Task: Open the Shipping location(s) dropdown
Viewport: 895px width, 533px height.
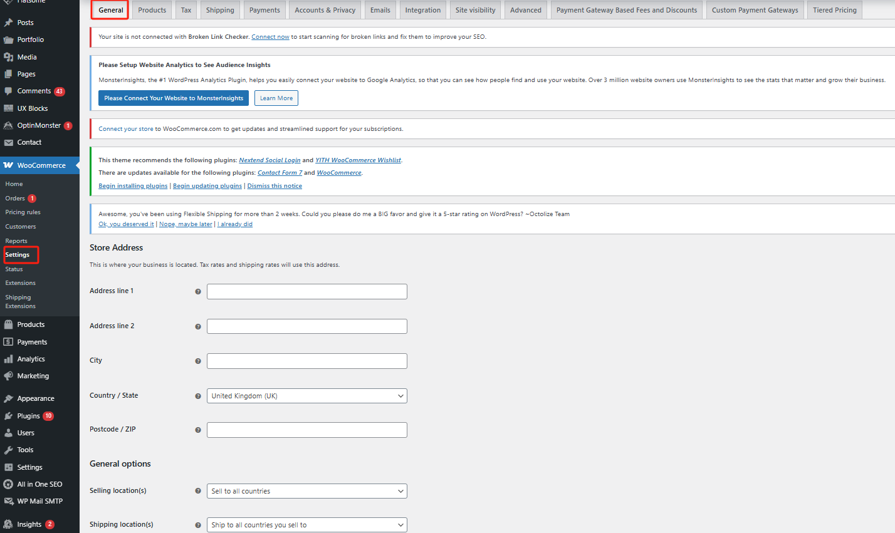Action: pos(306,524)
